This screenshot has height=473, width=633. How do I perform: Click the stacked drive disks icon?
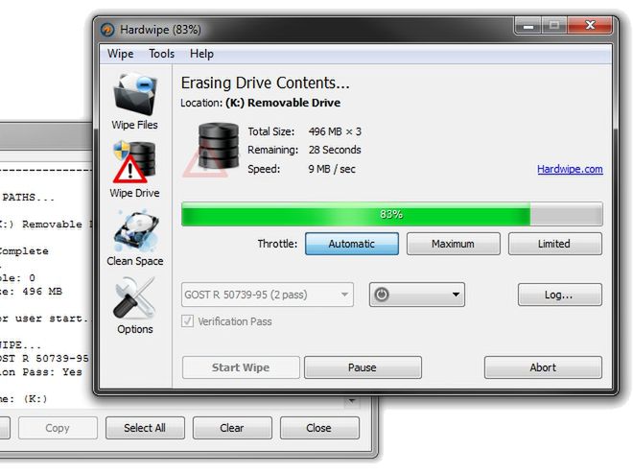[x=218, y=146]
